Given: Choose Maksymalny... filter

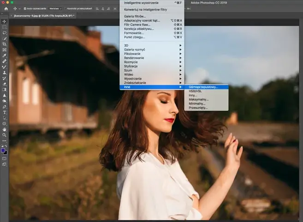Looking at the screenshot, I should pos(206,99).
